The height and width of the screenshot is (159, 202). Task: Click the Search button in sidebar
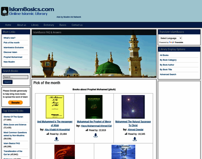click(x=8, y=82)
